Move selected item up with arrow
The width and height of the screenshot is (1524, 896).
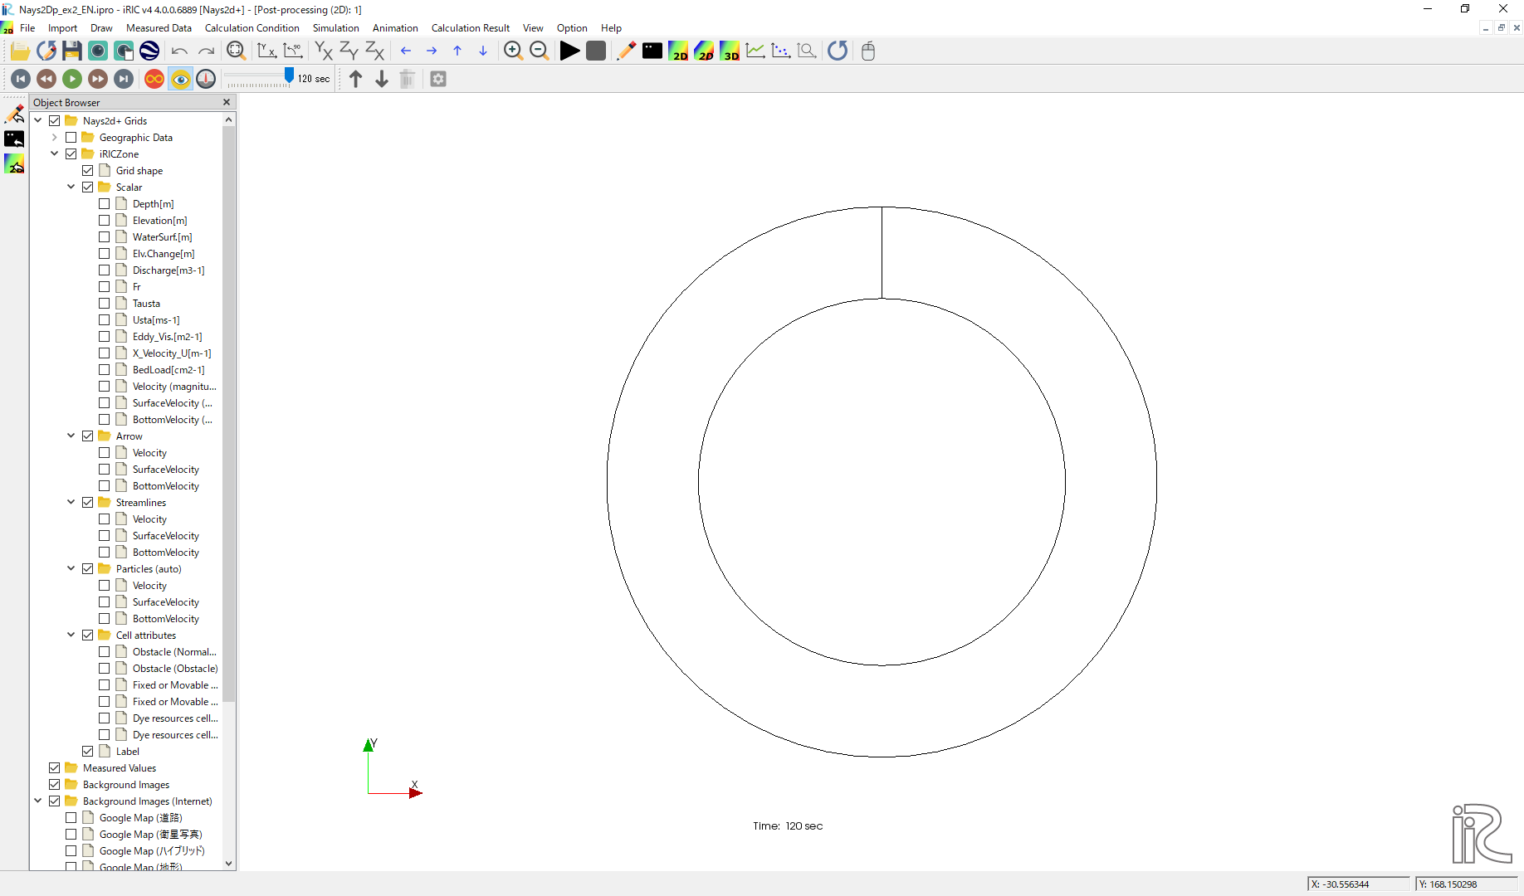[x=356, y=79]
